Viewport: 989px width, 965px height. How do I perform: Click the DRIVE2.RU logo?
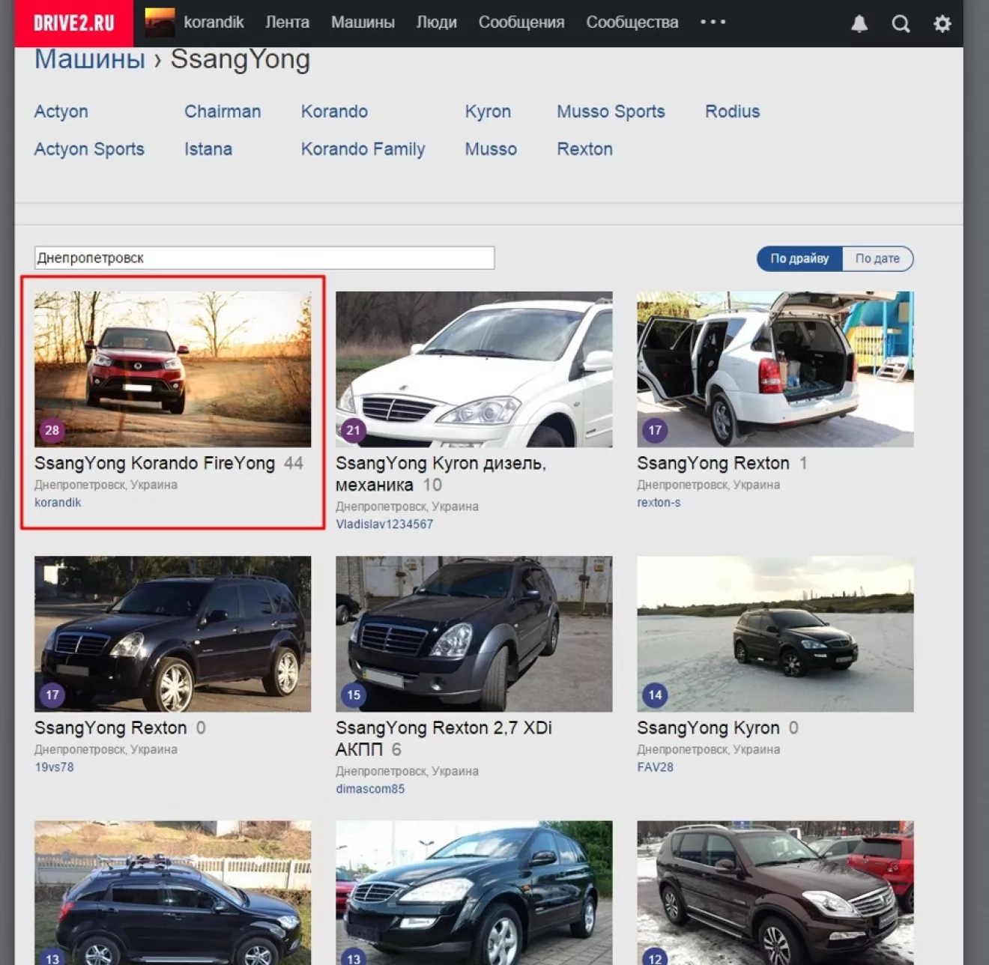(x=74, y=23)
